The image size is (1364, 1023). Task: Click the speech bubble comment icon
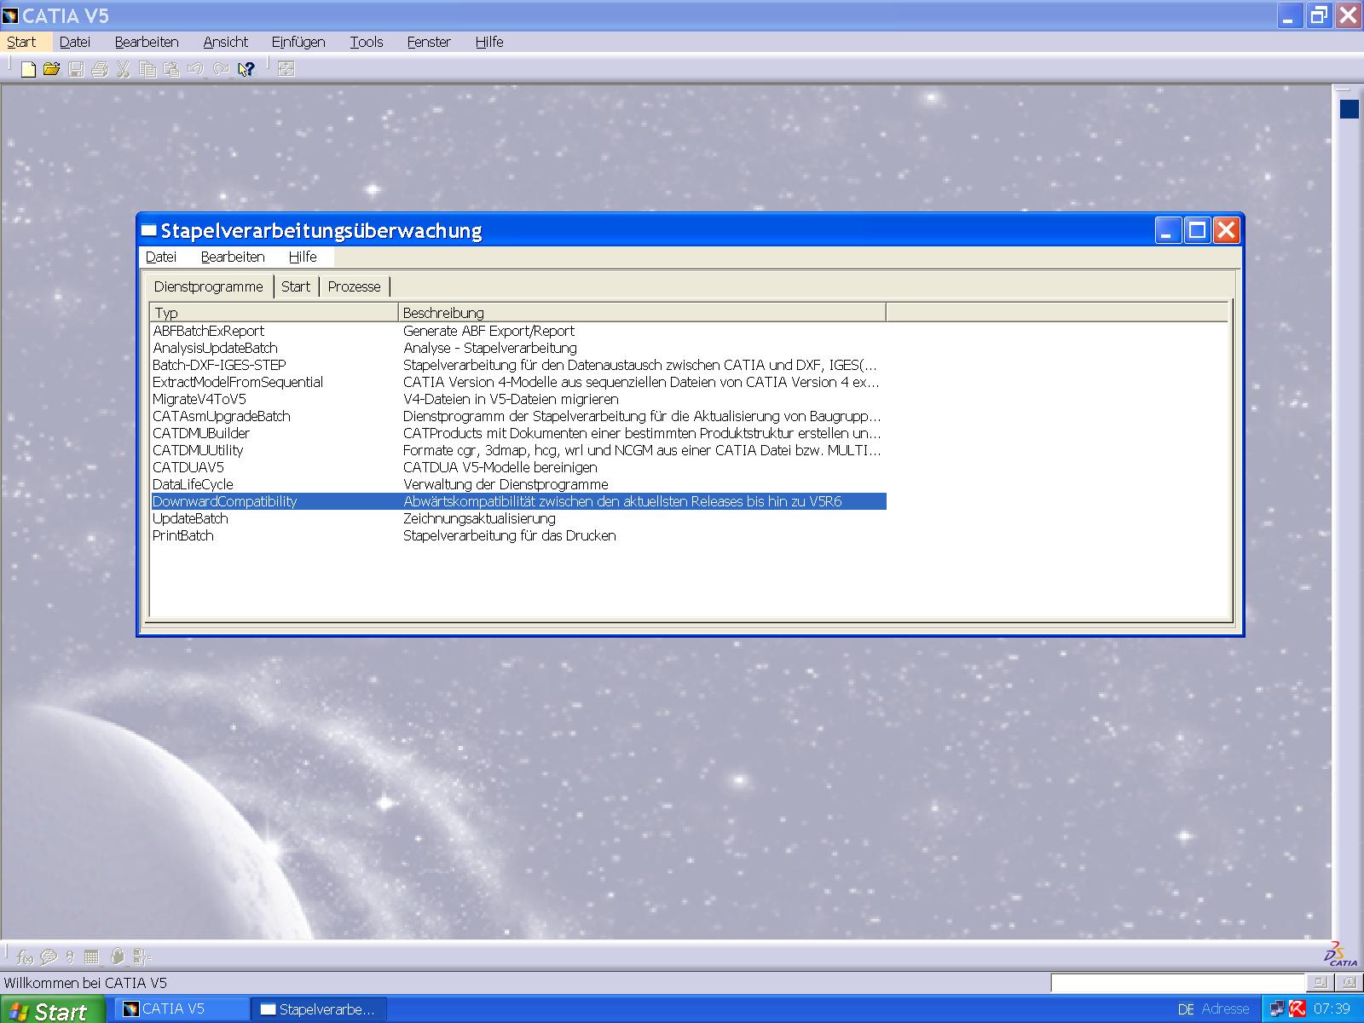coord(49,957)
